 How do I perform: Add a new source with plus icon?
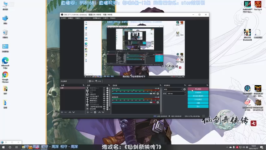tap(88, 112)
